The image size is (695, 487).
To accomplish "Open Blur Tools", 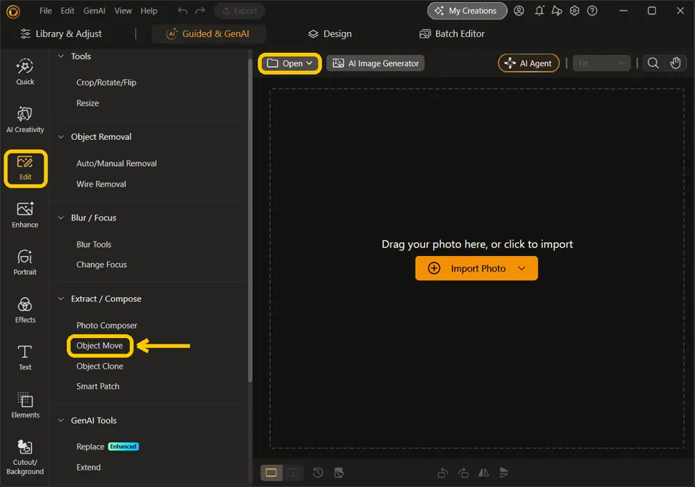I will coord(94,244).
